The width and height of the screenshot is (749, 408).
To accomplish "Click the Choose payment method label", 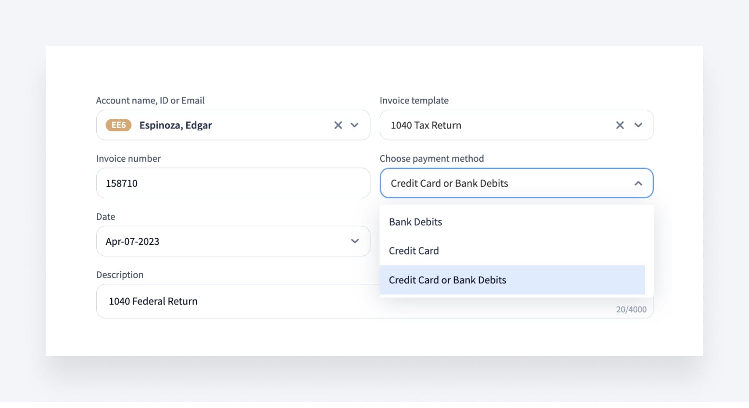I will pos(432,158).
